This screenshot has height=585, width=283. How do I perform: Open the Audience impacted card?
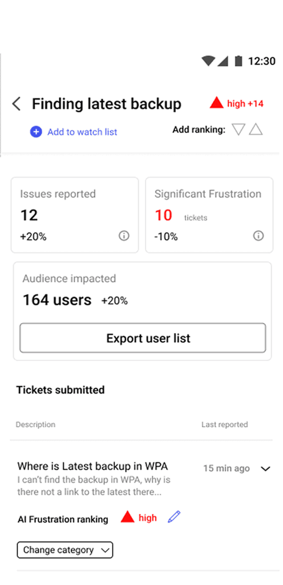coord(142,311)
